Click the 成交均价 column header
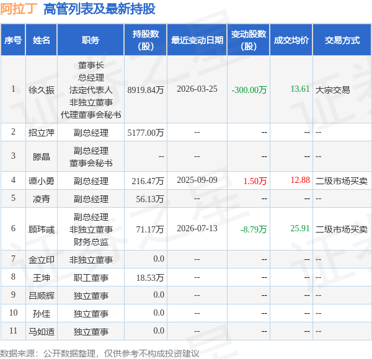This screenshot has width=372, height=359. (x=291, y=40)
